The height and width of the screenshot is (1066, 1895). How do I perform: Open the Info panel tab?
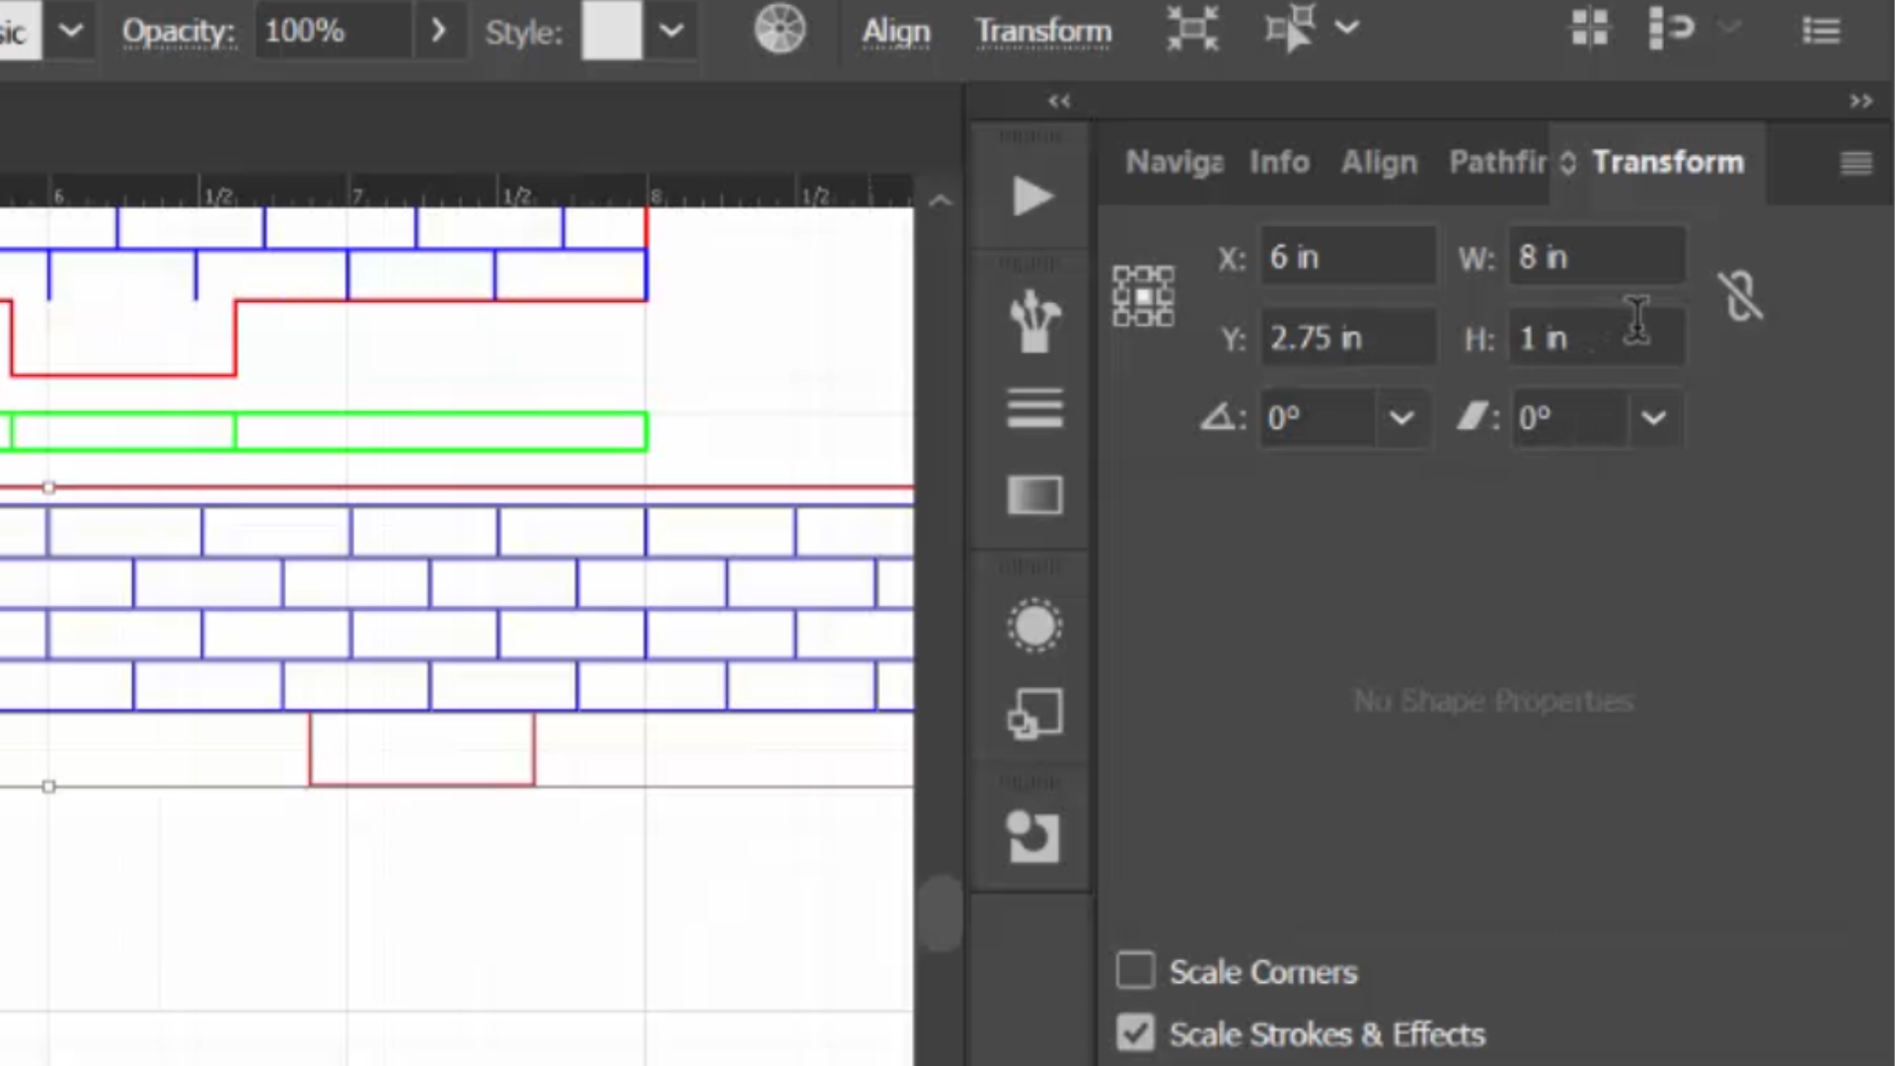click(1281, 162)
